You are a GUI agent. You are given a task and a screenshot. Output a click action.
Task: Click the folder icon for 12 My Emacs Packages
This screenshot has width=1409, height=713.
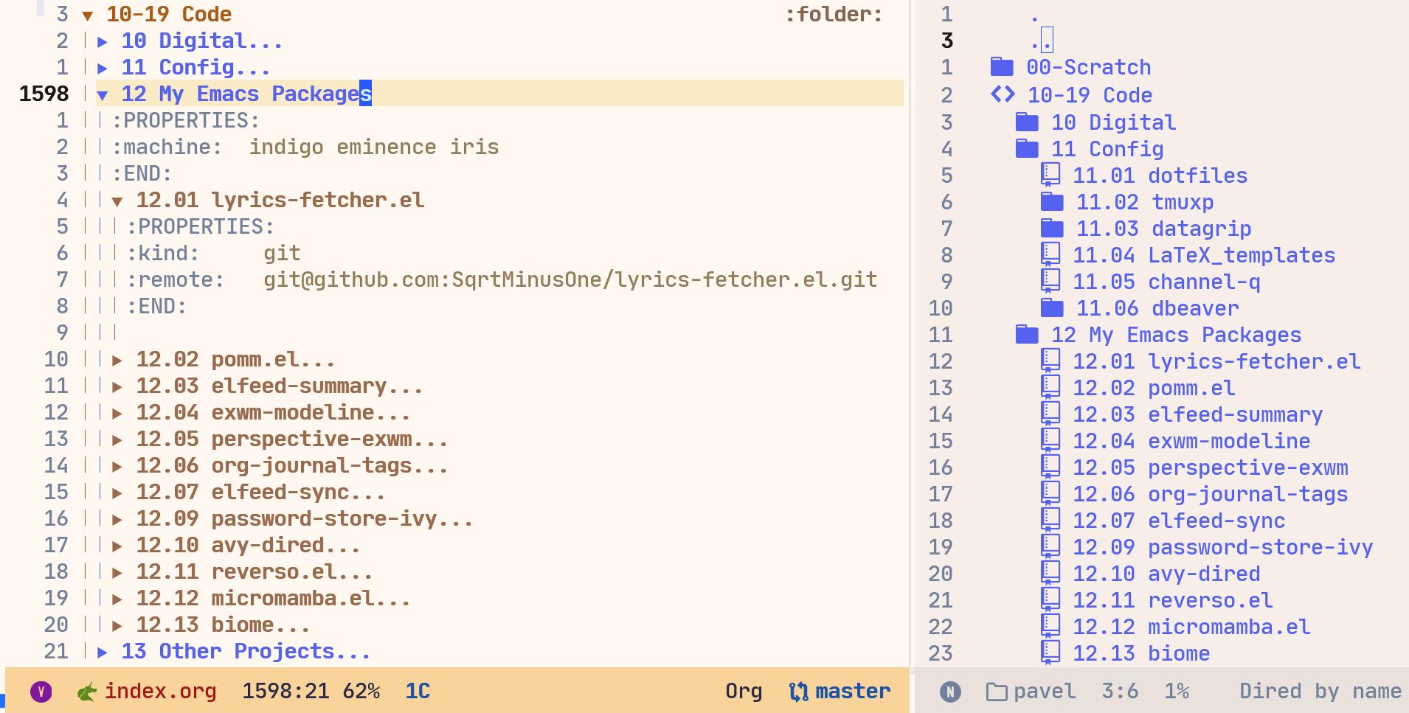(1025, 334)
